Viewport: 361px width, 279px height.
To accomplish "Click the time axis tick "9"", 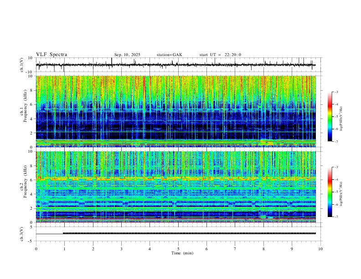I will (292, 249).
